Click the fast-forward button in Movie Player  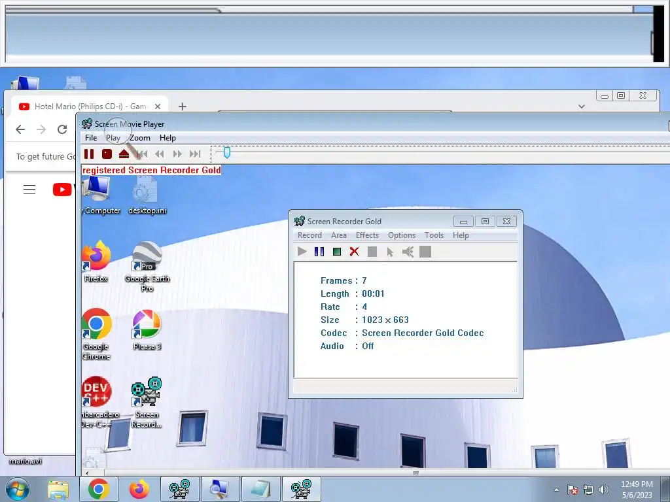pyautogui.click(x=177, y=154)
